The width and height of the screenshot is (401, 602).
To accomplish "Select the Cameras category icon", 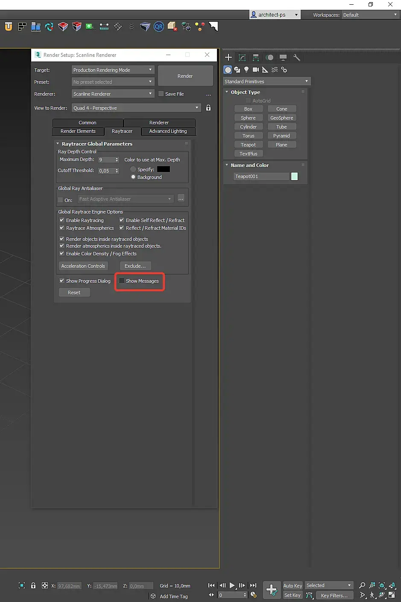I will click(256, 70).
